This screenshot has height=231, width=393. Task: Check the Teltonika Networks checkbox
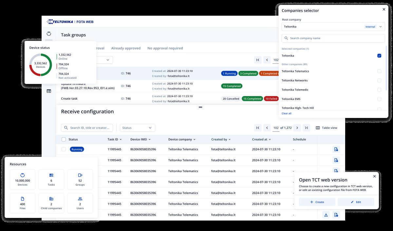(379, 80)
